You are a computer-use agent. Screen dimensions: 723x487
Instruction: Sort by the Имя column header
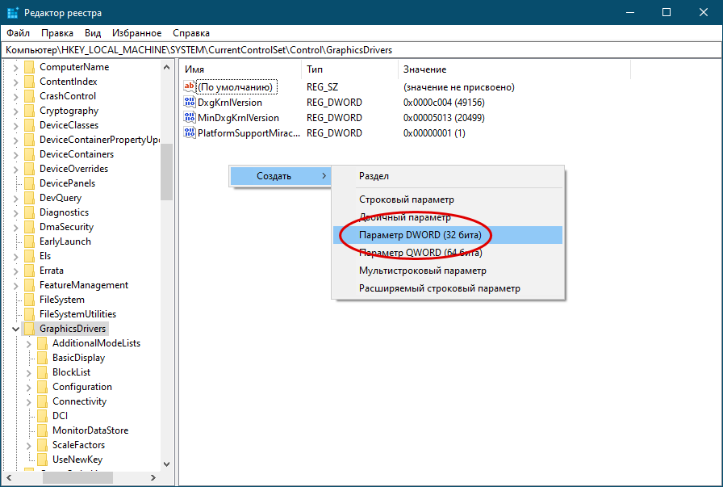239,69
